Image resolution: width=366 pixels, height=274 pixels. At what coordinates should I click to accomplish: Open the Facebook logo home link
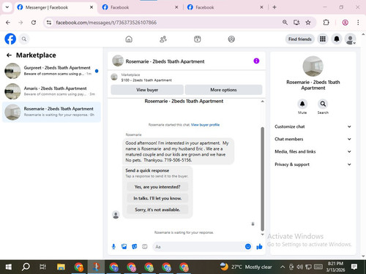point(10,39)
